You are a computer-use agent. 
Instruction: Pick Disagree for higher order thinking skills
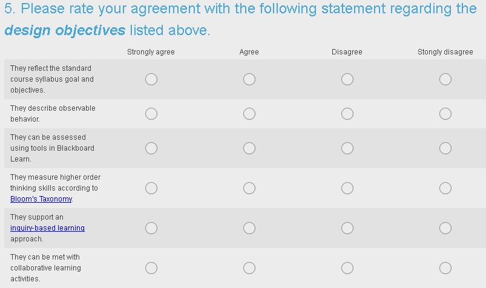pos(347,188)
